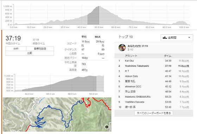197x134 pixels.
Task: Click the 目標を設定 button
Action: pyautogui.click(x=40, y=49)
